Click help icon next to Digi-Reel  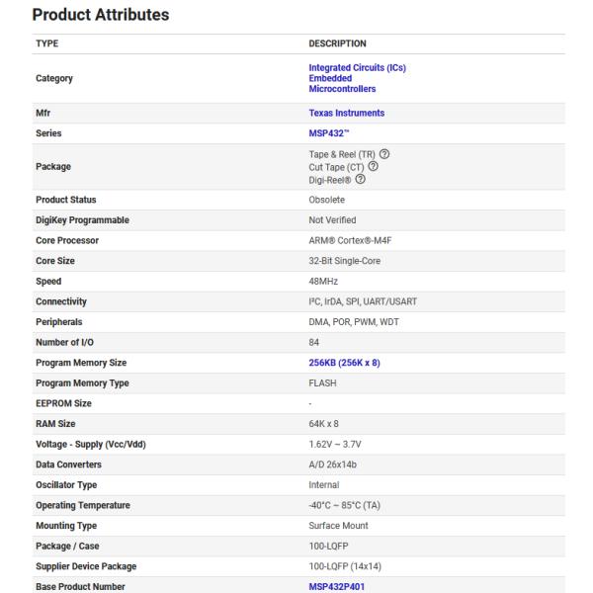coord(362,177)
